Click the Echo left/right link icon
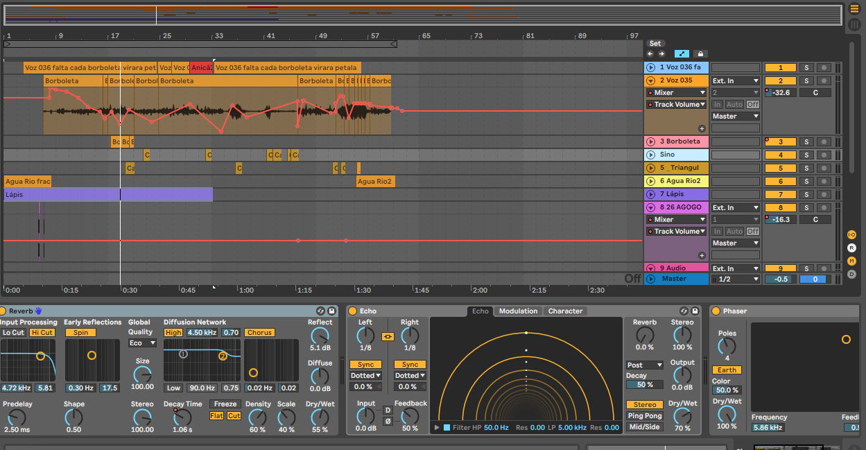866x450 pixels. click(388, 336)
